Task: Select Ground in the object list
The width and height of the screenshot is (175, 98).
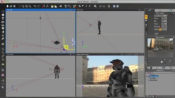Action: [152, 75]
